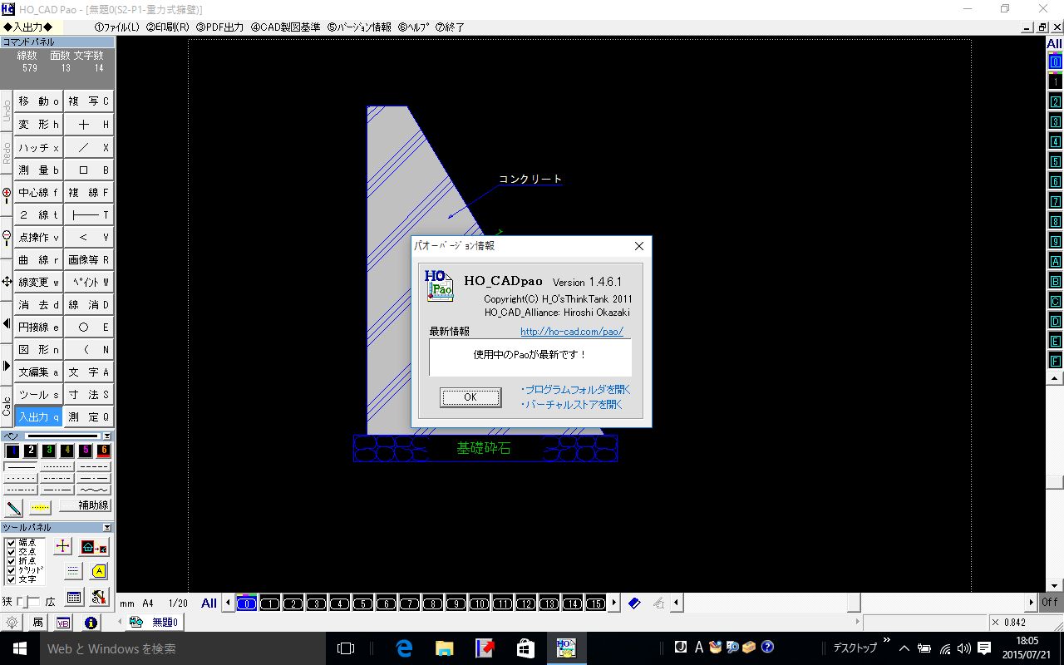Collapse the ツールパネル header arrow
Image resolution: width=1064 pixels, height=665 pixels.
click(106, 528)
